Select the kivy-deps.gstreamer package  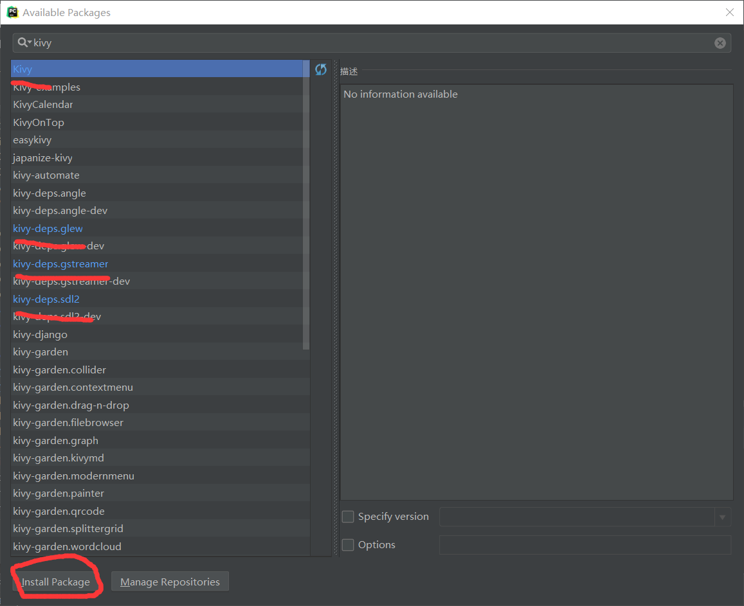(x=160, y=263)
